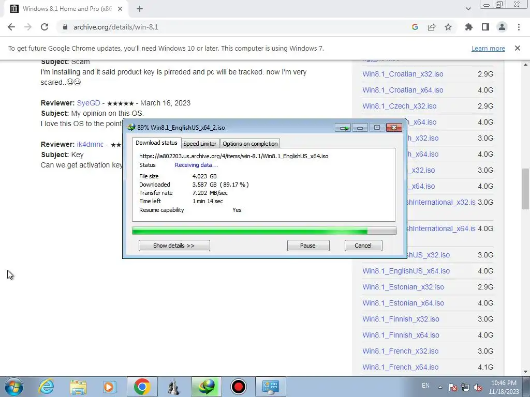Open Chrome extensions puzzle icon
The width and height of the screenshot is (530, 397).
tap(468, 27)
